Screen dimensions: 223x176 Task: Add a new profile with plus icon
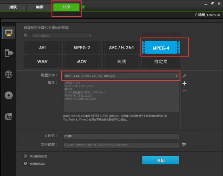click(x=185, y=83)
